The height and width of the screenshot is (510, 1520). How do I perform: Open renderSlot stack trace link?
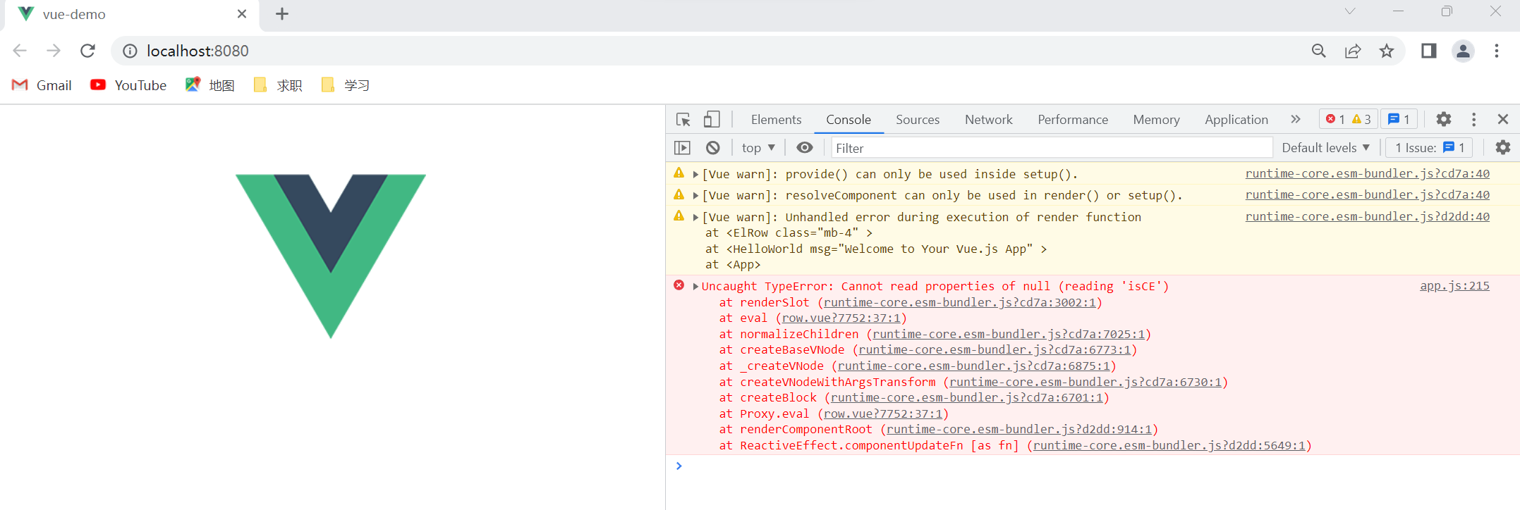(960, 302)
